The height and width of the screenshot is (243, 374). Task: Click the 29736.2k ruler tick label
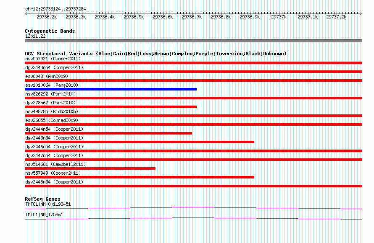[x=47, y=17]
